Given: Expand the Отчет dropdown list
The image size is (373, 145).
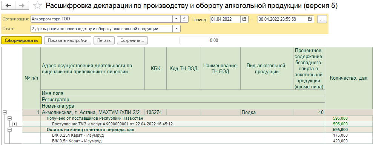Looking at the screenshot, I should 176,29.
